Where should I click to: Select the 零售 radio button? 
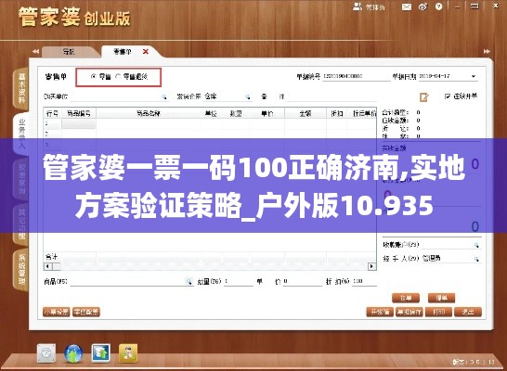[94, 77]
